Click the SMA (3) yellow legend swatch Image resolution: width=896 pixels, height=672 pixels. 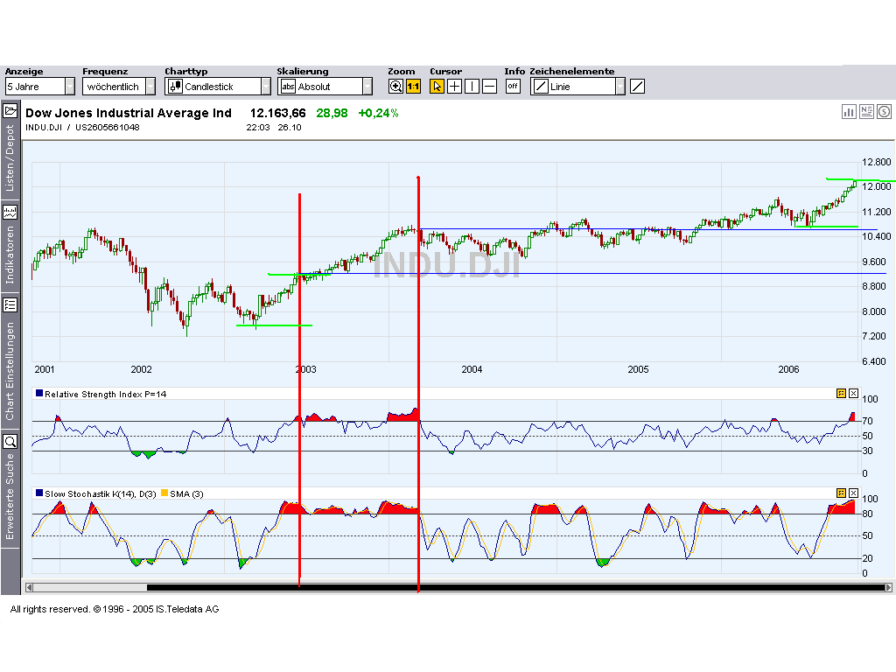pos(164,493)
